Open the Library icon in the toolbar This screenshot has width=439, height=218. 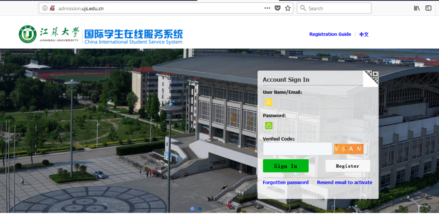click(x=417, y=8)
